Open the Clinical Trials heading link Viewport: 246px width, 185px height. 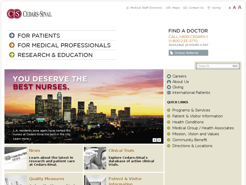(x=121, y=150)
